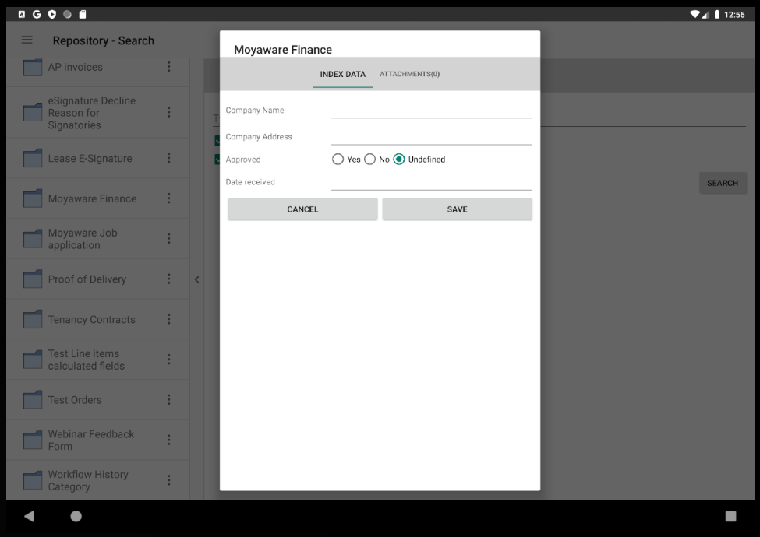The height and width of the screenshot is (537, 760).
Task: Select No for Approved
Action: point(369,160)
